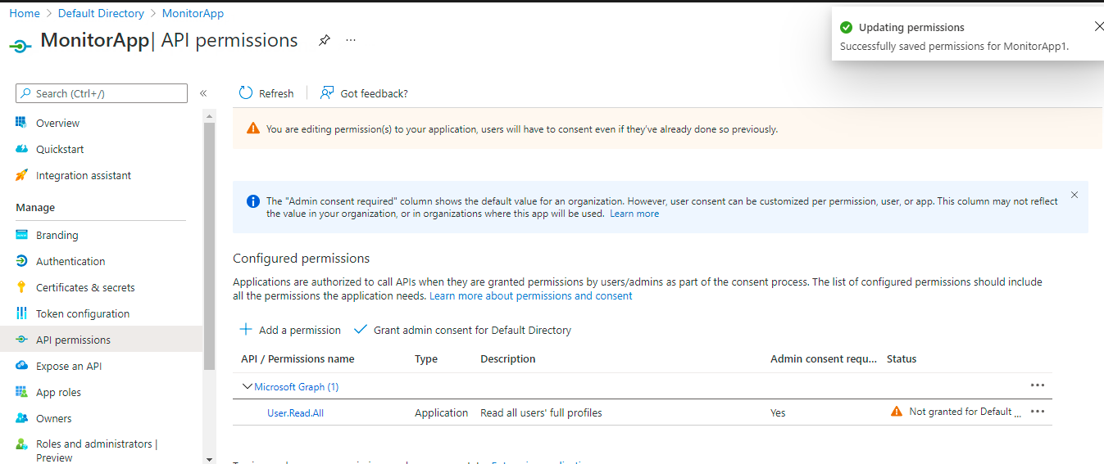Click the Authentication icon in sidebar
The image size is (1104, 464).
pyautogui.click(x=21, y=261)
